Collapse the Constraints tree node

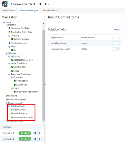12,77
